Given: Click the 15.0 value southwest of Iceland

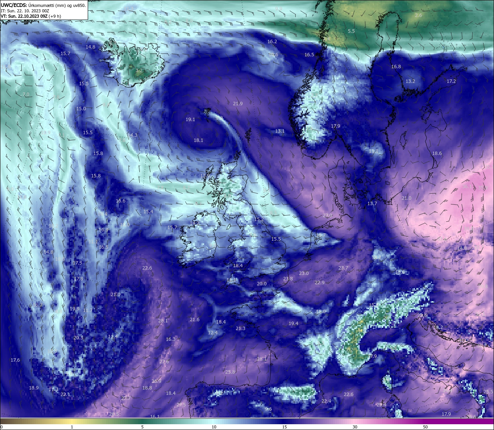Looking at the screenshot, I should pyautogui.click(x=81, y=109).
